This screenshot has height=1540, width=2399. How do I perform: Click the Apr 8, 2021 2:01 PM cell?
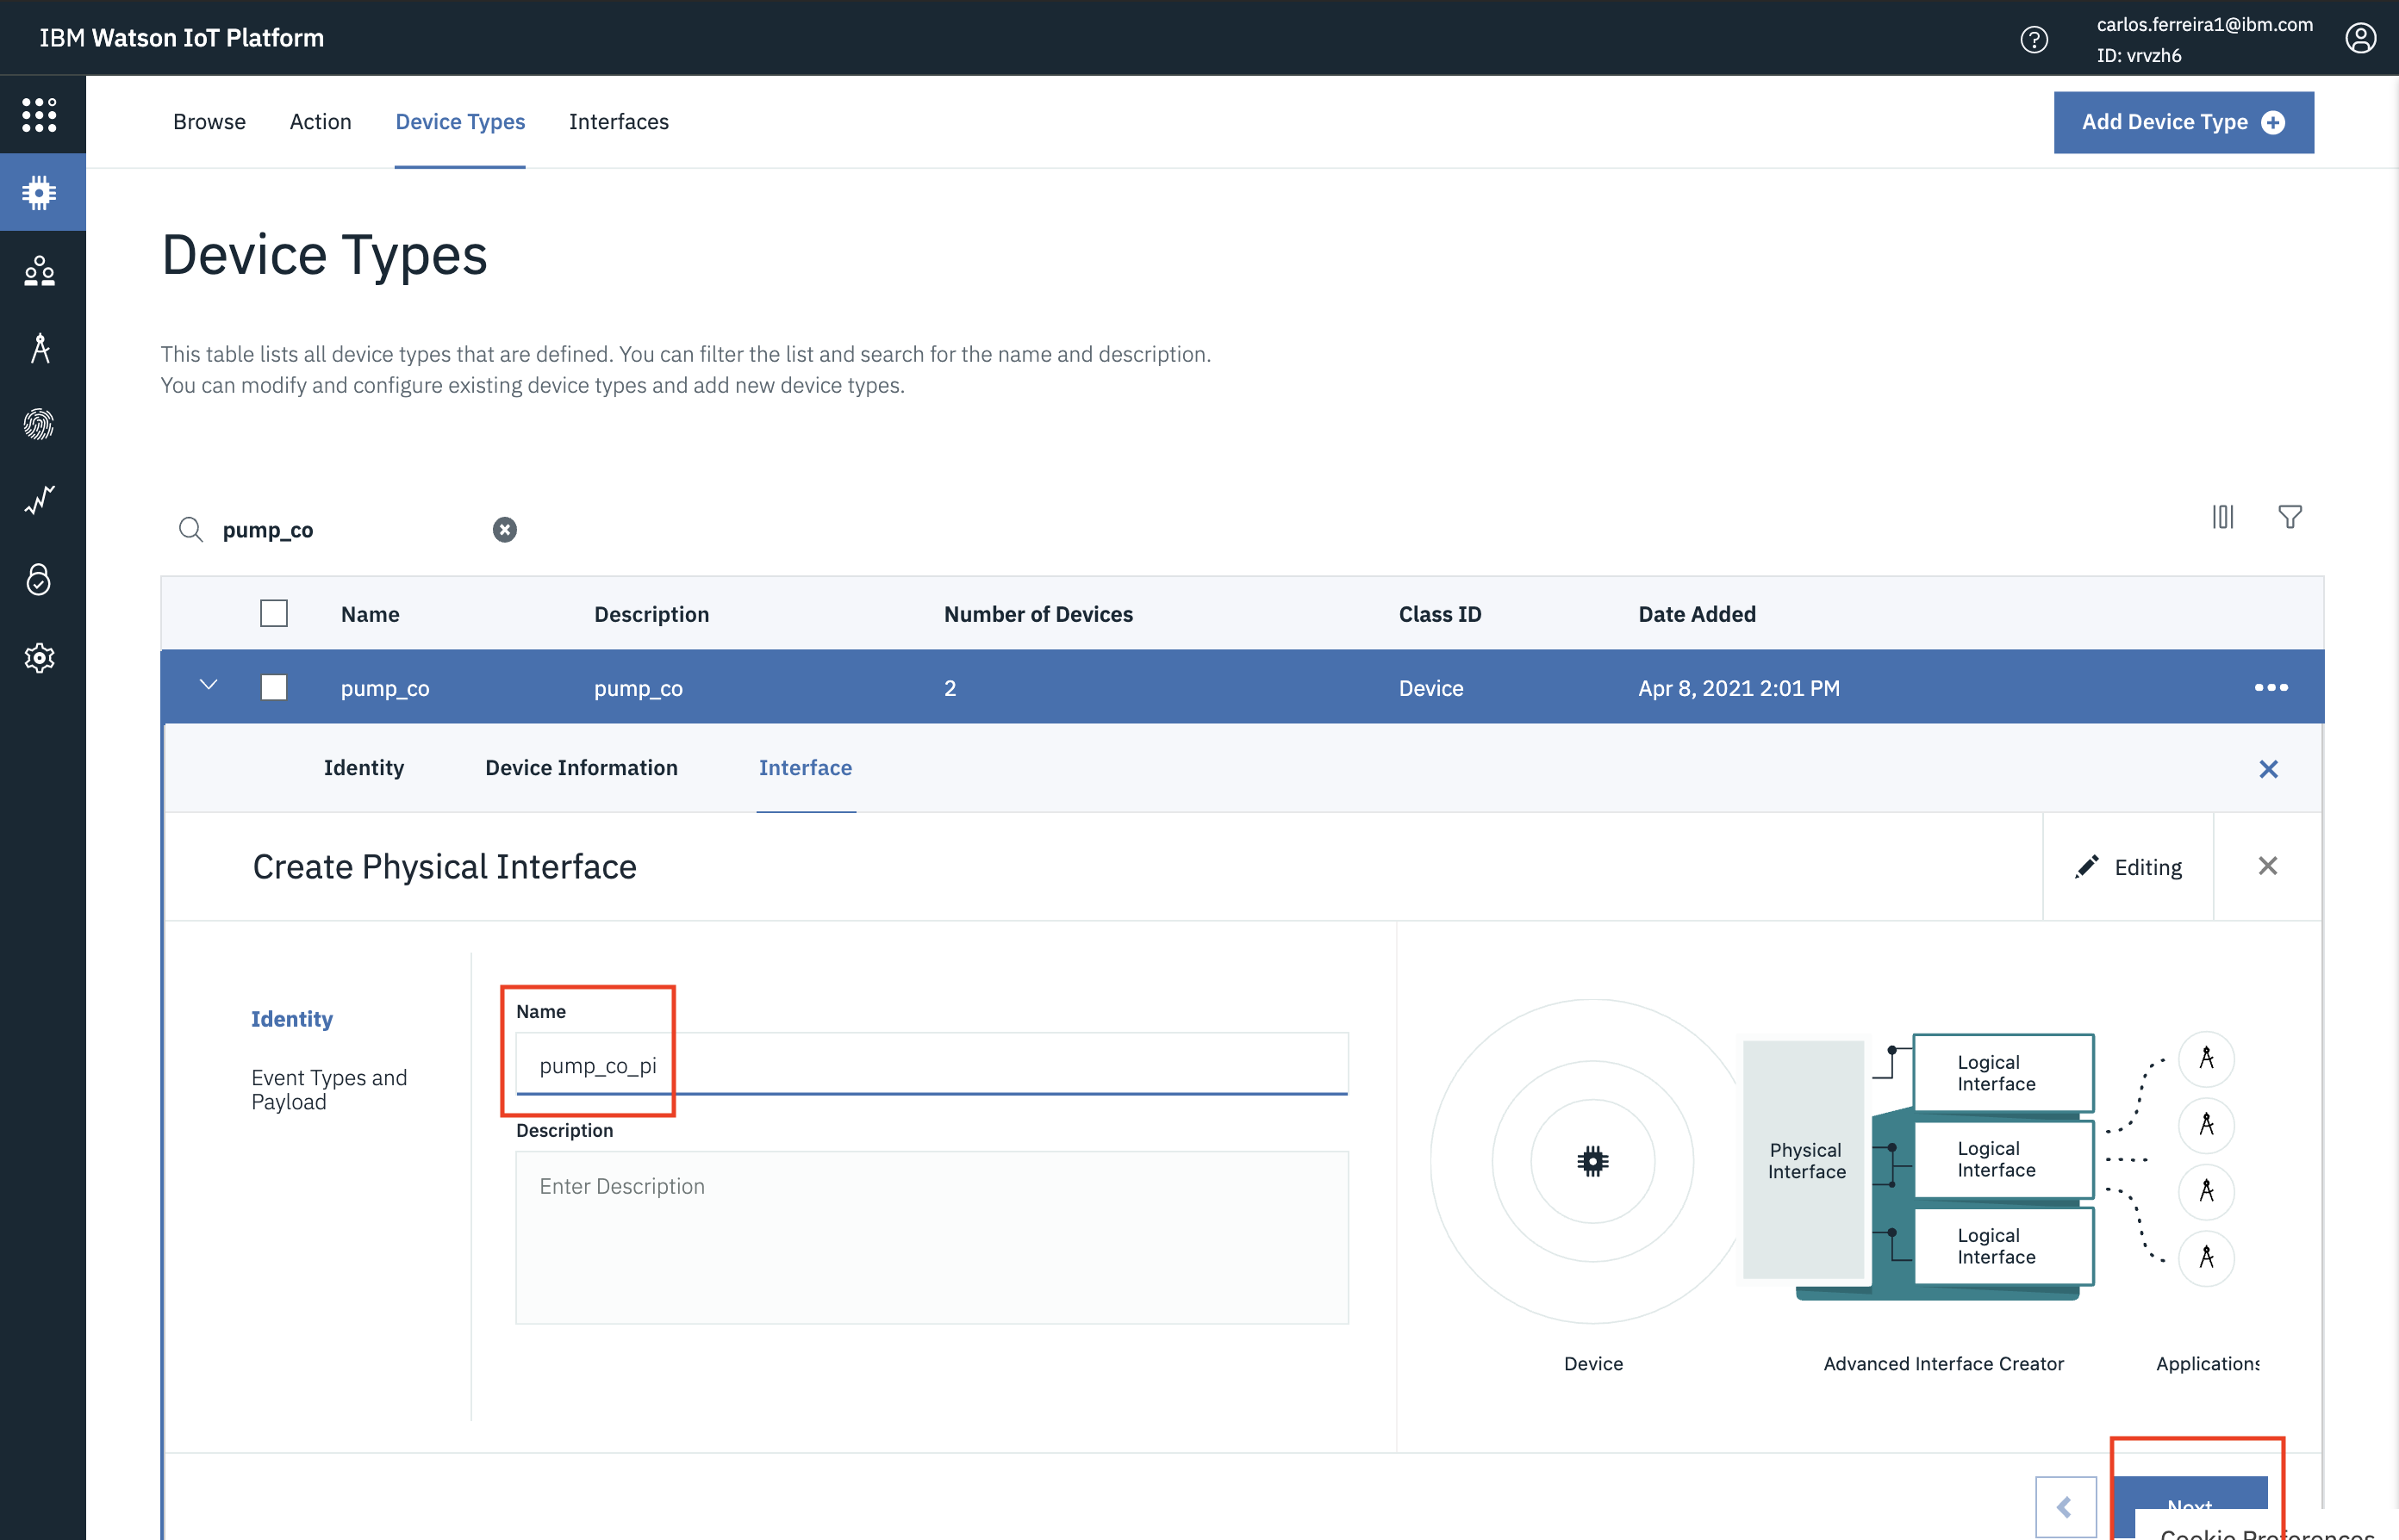point(1739,687)
